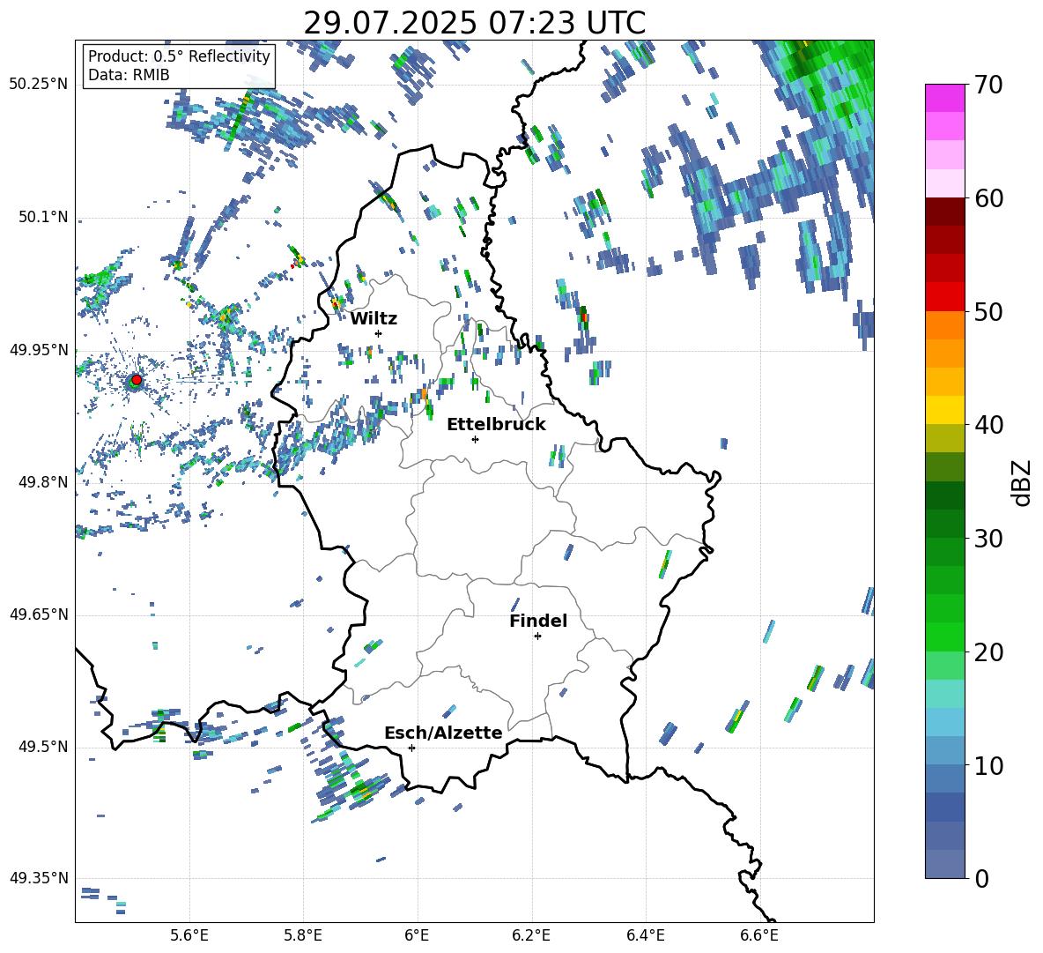Image resolution: width=1043 pixels, height=953 pixels.
Task: Click the 49.65°N latitude label
Action: pos(39,614)
